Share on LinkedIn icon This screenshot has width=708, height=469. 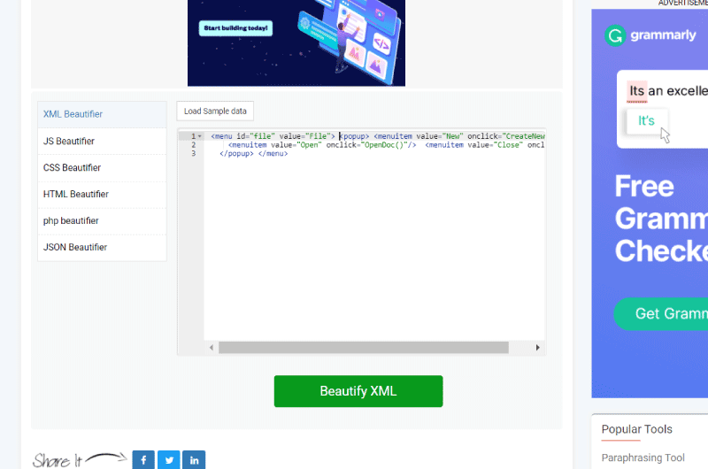(194, 460)
